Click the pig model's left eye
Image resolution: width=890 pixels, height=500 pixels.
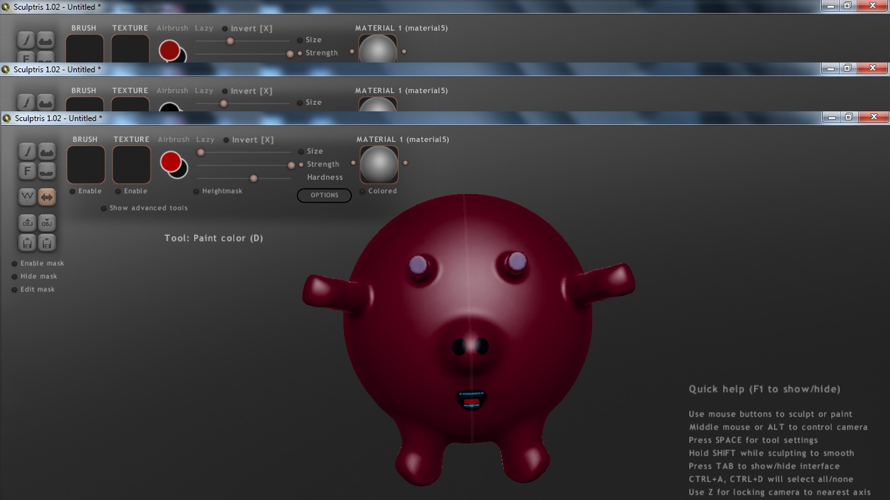418,265
